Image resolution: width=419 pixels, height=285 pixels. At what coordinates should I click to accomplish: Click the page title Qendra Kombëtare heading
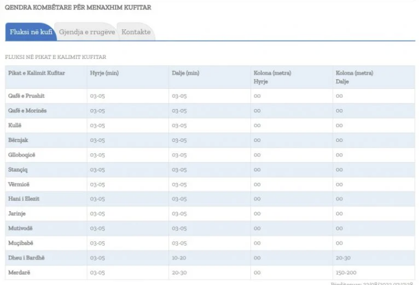pyautogui.click(x=78, y=7)
